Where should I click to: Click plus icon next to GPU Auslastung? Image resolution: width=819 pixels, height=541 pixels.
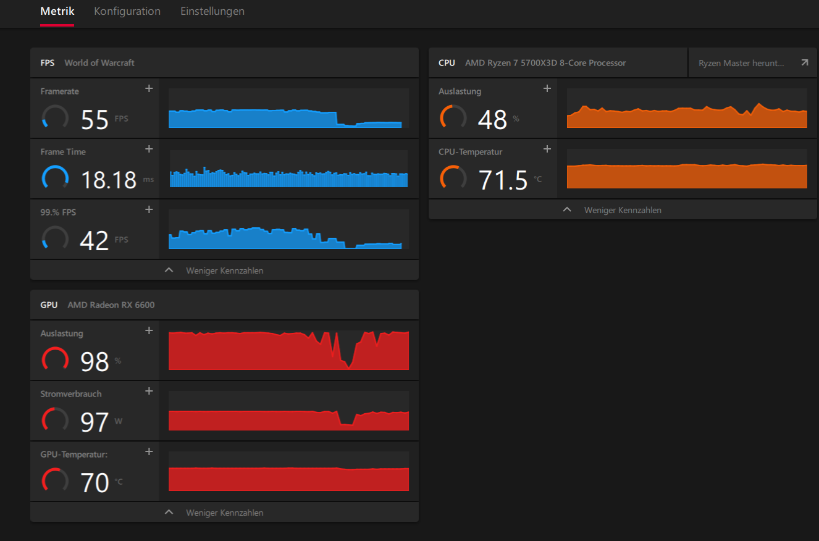tap(149, 330)
